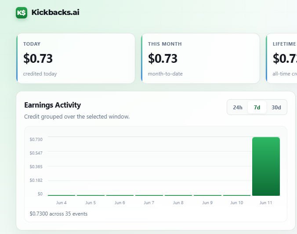Screen dimensions: 297x234
Task: Switch chart window to 30d
Action: (276, 108)
